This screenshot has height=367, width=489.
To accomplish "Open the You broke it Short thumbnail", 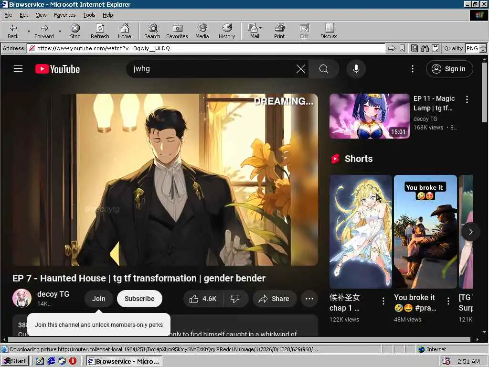I will pos(425,232).
